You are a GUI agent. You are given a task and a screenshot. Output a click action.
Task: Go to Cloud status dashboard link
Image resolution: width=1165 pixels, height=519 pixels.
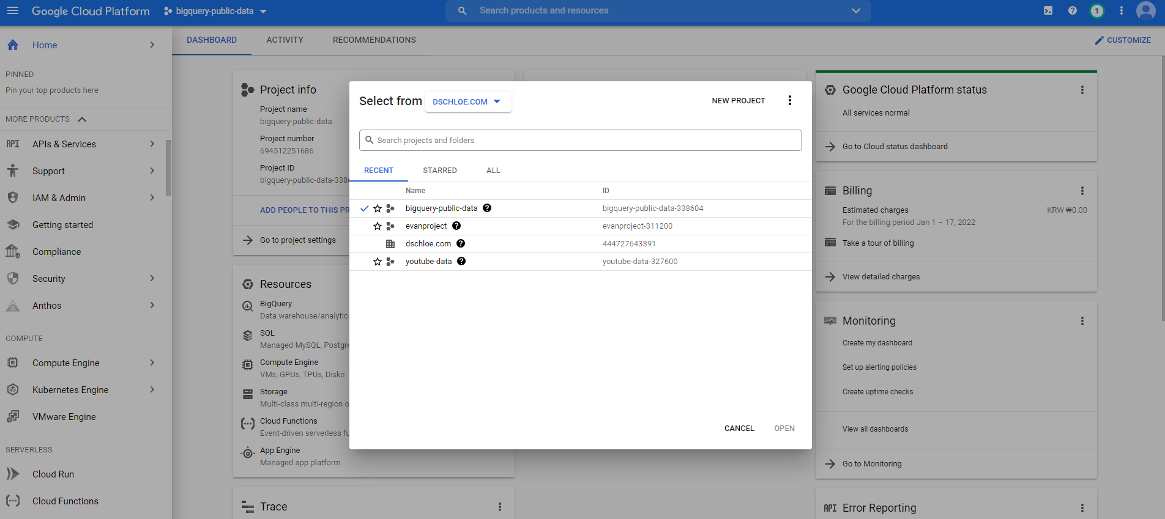click(x=895, y=147)
